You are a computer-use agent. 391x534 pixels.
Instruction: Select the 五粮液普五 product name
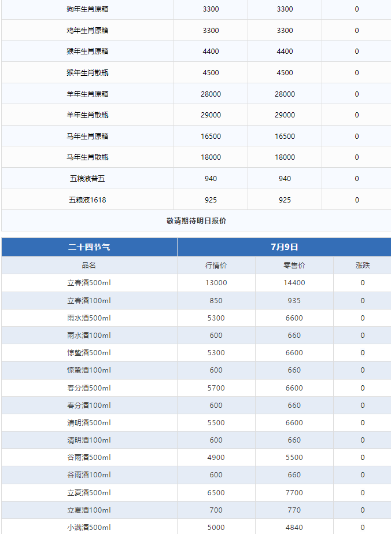87,178
